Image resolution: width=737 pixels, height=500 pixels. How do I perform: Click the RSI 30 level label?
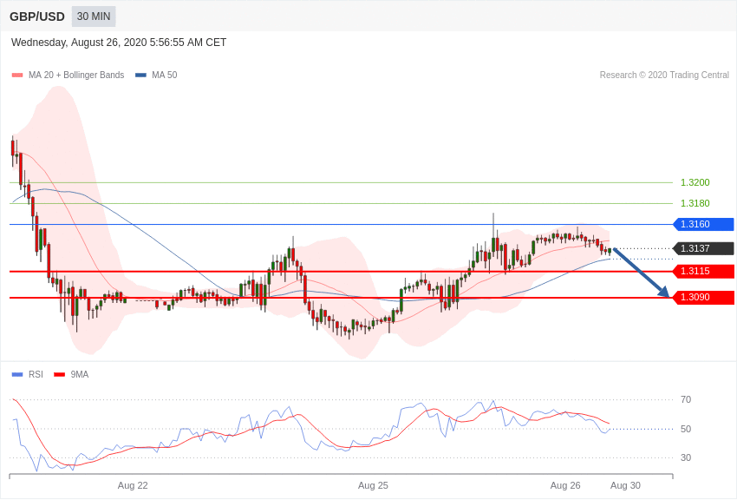point(686,457)
